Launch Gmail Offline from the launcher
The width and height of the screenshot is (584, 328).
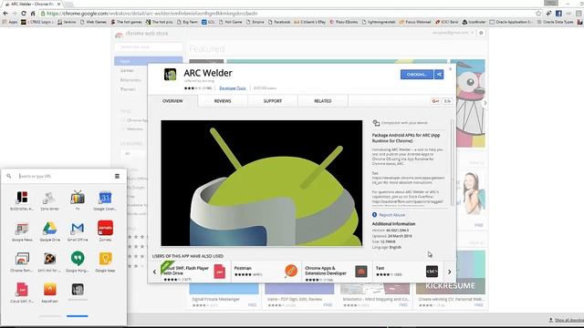click(78, 231)
